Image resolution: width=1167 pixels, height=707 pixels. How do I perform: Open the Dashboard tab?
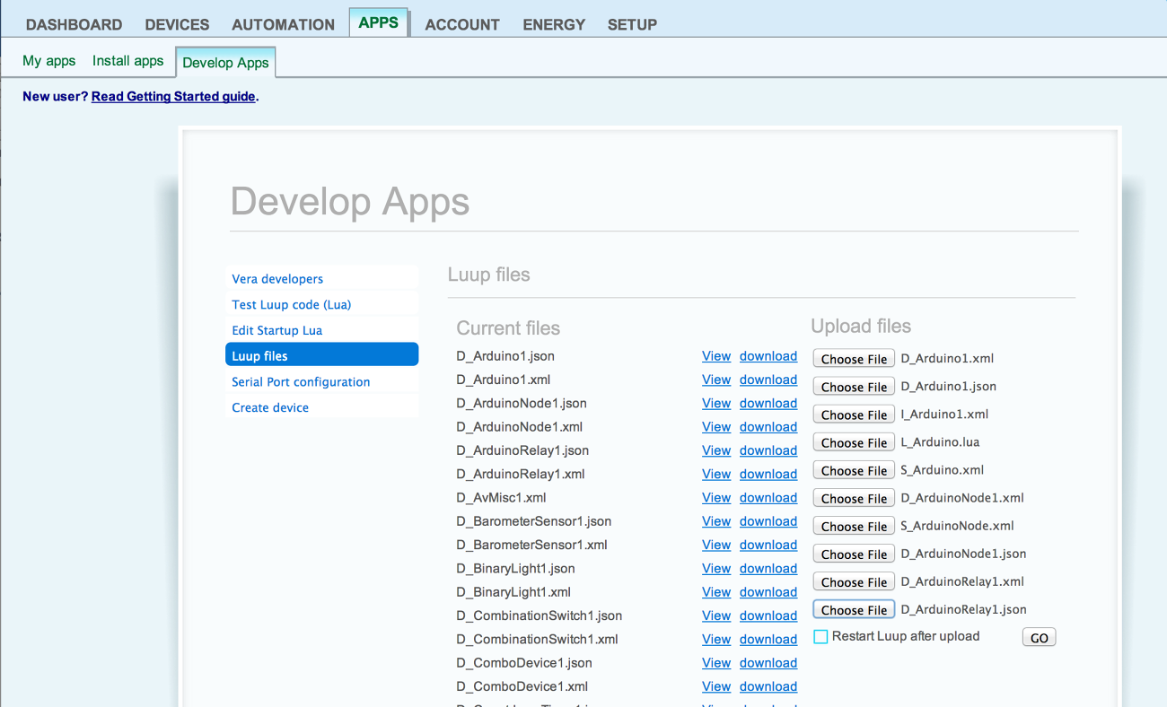[x=74, y=24]
